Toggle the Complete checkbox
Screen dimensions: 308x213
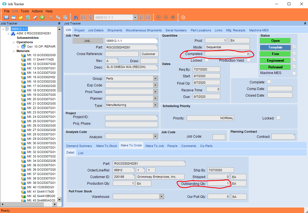(269, 82)
